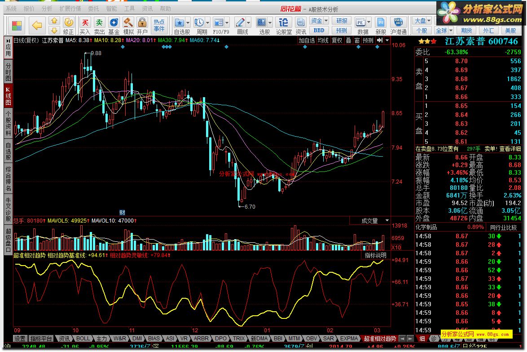Expand the 自选股 dropdown arrow
527x352 pixels.
click(188, 23)
